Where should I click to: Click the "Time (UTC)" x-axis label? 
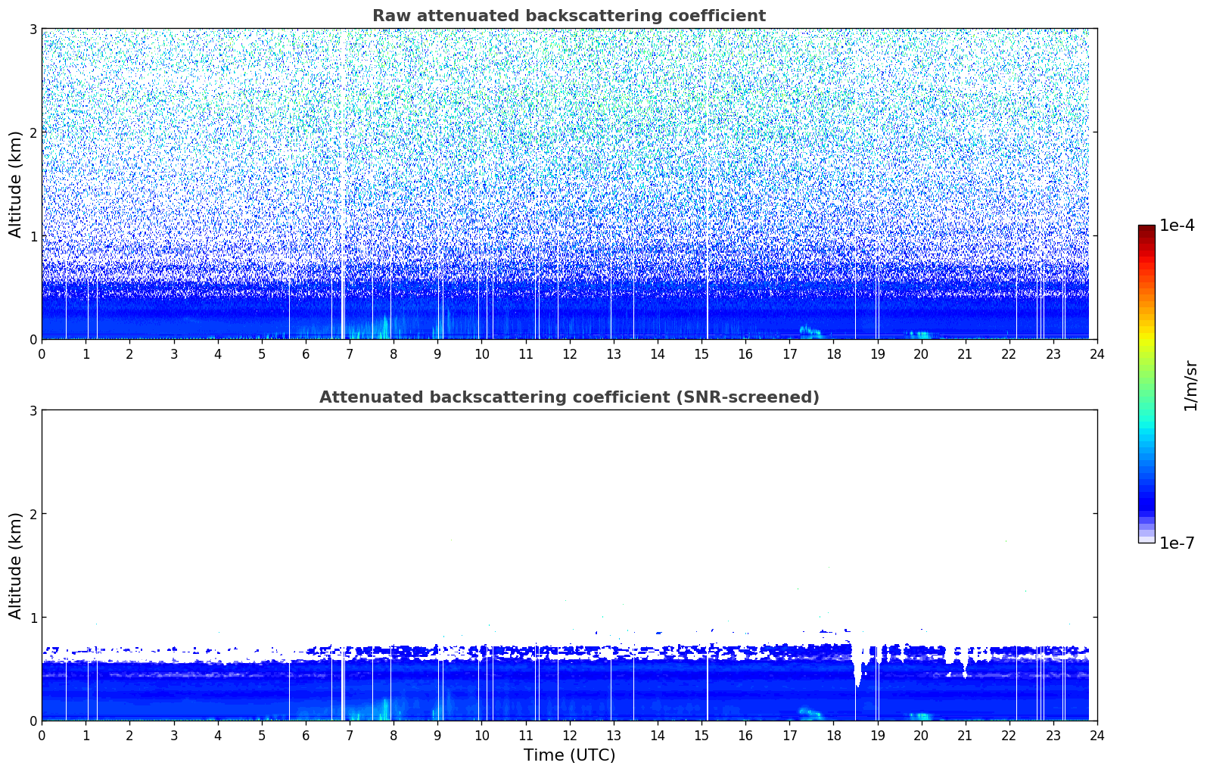coord(569,755)
